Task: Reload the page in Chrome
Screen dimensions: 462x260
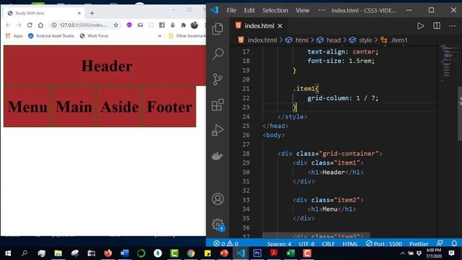Action: pos(30,25)
